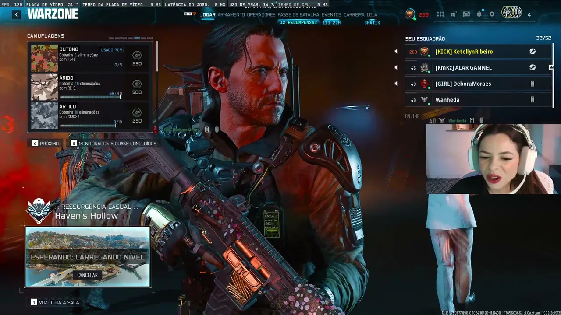Click Steam icon on ALAR GANNEL row

point(533,67)
